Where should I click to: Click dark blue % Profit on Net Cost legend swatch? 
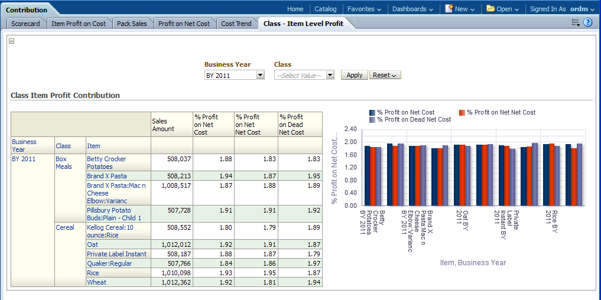click(372, 112)
